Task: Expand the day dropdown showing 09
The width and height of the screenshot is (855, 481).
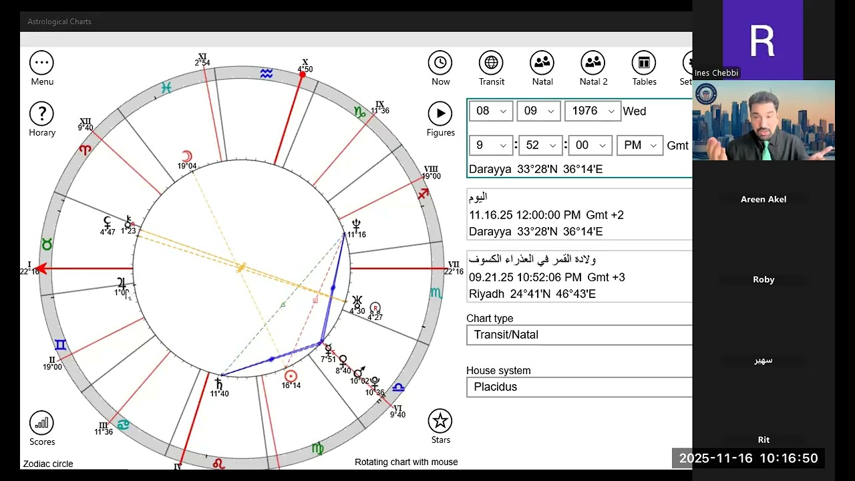Action: coord(538,111)
